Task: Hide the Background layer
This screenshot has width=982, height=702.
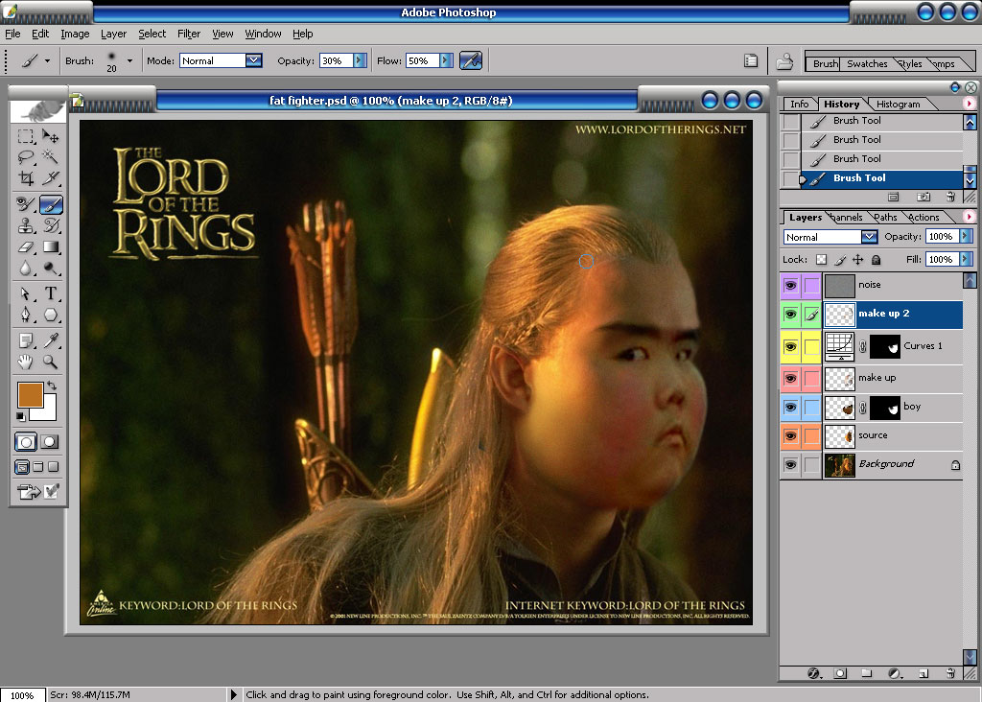Action: pyautogui.click(x=790, y=465)
